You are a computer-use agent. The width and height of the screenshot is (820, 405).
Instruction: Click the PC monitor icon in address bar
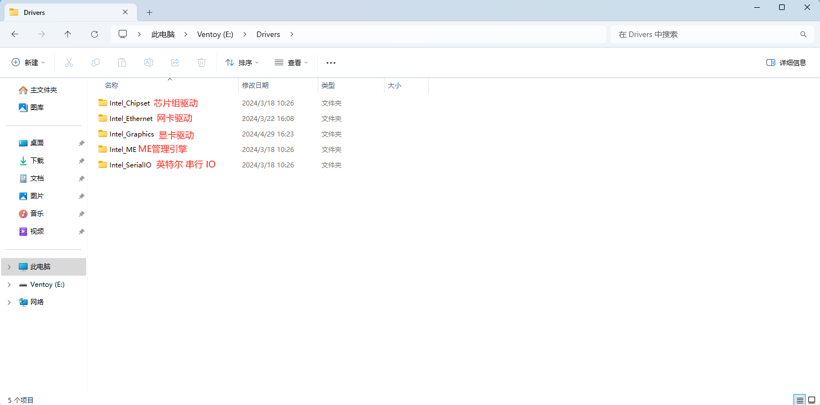123,34
